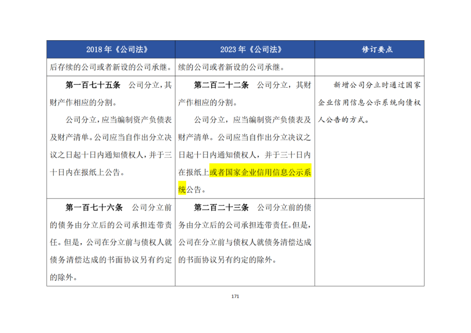
Task: Click the header cell "修订要点"
Action: tap(369, 49)
